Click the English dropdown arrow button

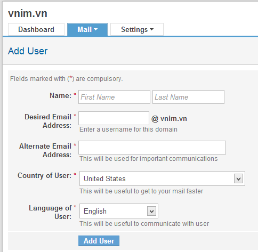click(x=151, y=211)
